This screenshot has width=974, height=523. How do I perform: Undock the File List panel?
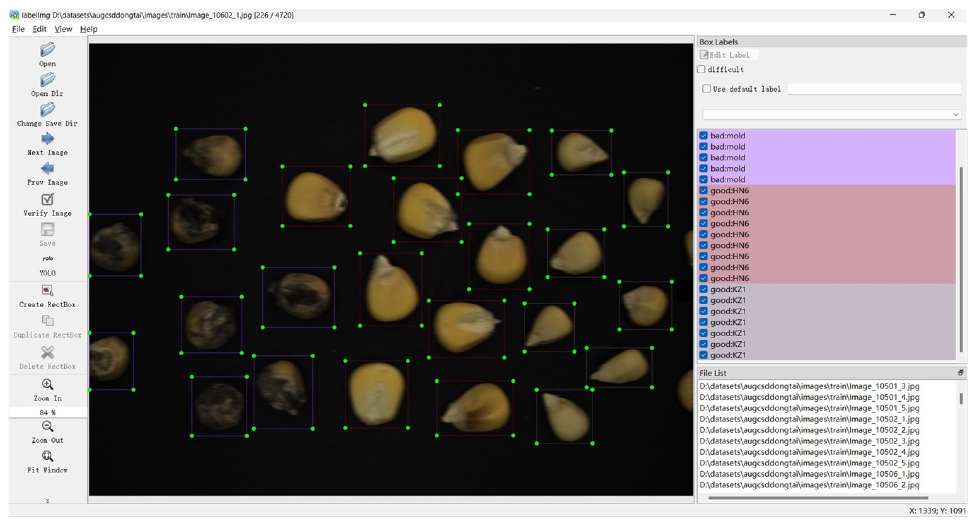click(x=961, y=373)
